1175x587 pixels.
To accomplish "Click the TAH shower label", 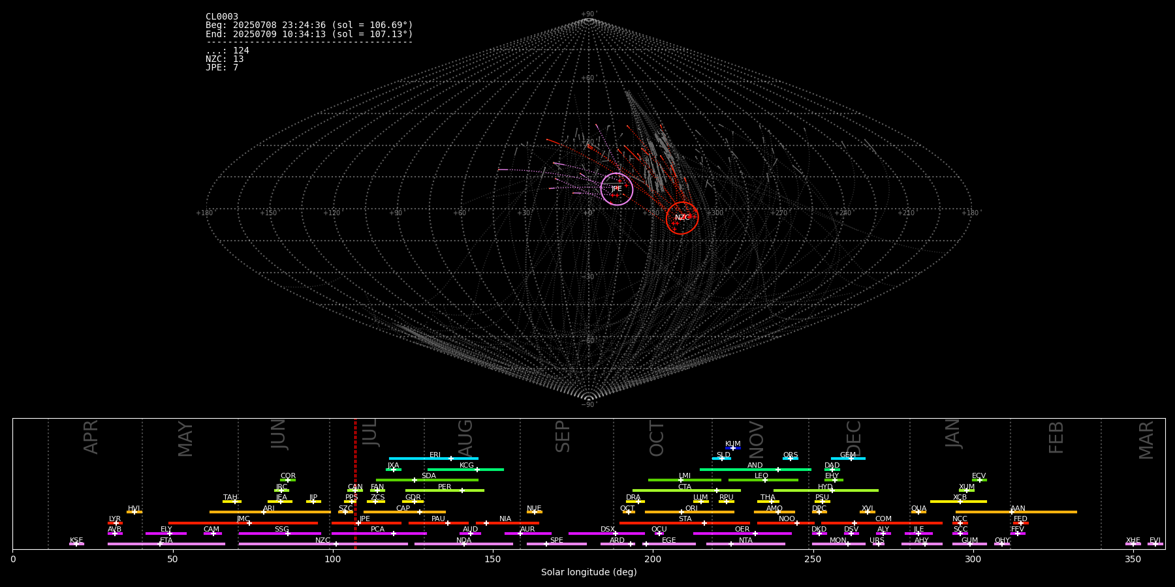I will [x=230, y=498].
